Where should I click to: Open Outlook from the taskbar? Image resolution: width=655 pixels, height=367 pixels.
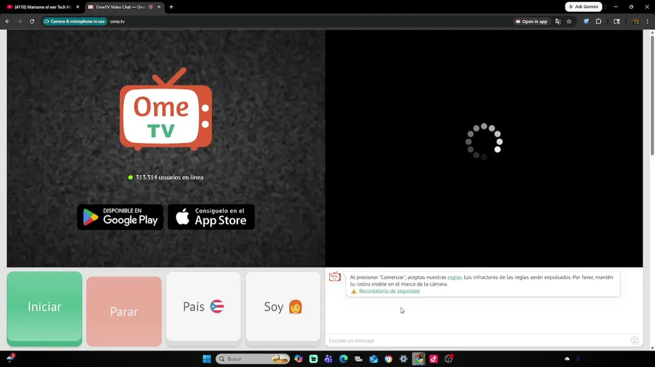[374, 359]
